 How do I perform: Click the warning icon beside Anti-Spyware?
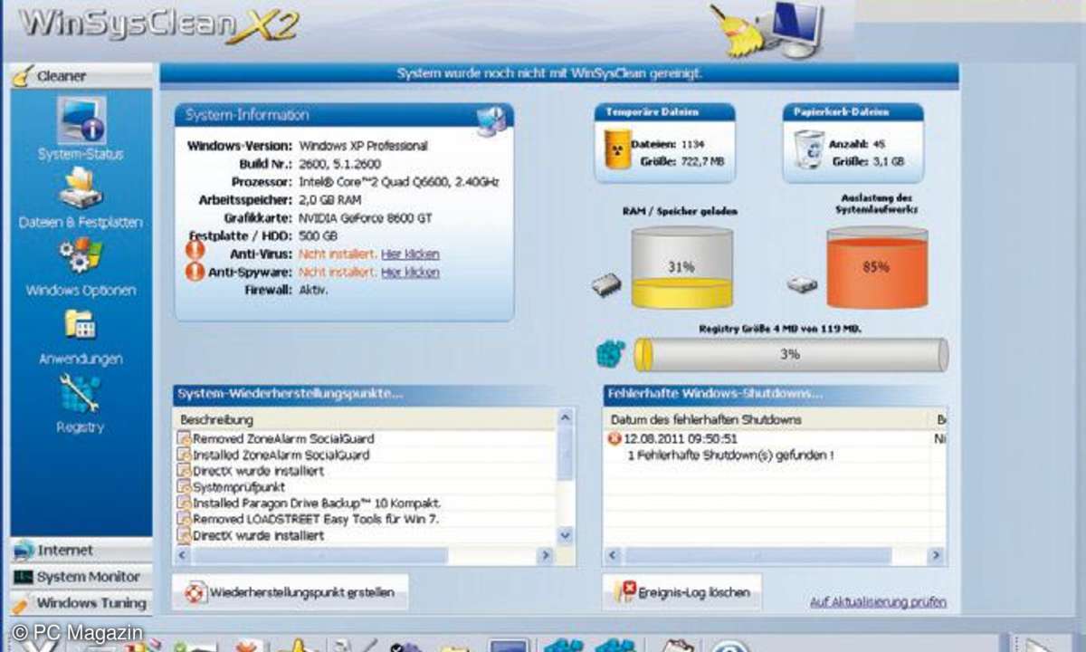pos(195,272)
